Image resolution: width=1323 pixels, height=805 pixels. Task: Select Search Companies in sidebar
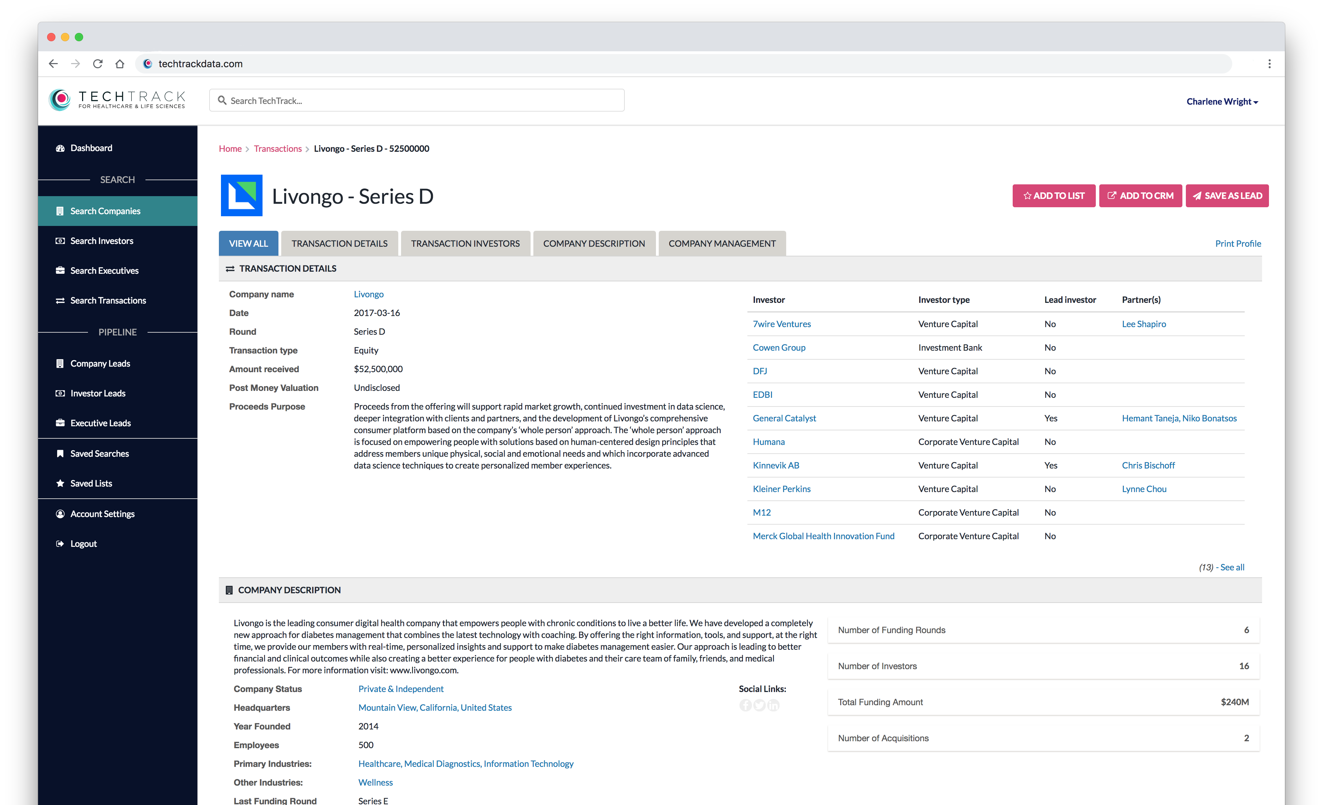point(118,211)
